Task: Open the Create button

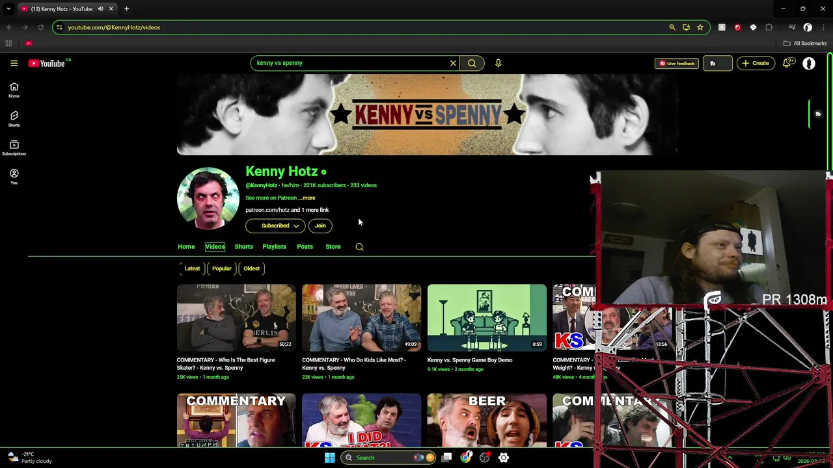Action: (x=755, y=63)
